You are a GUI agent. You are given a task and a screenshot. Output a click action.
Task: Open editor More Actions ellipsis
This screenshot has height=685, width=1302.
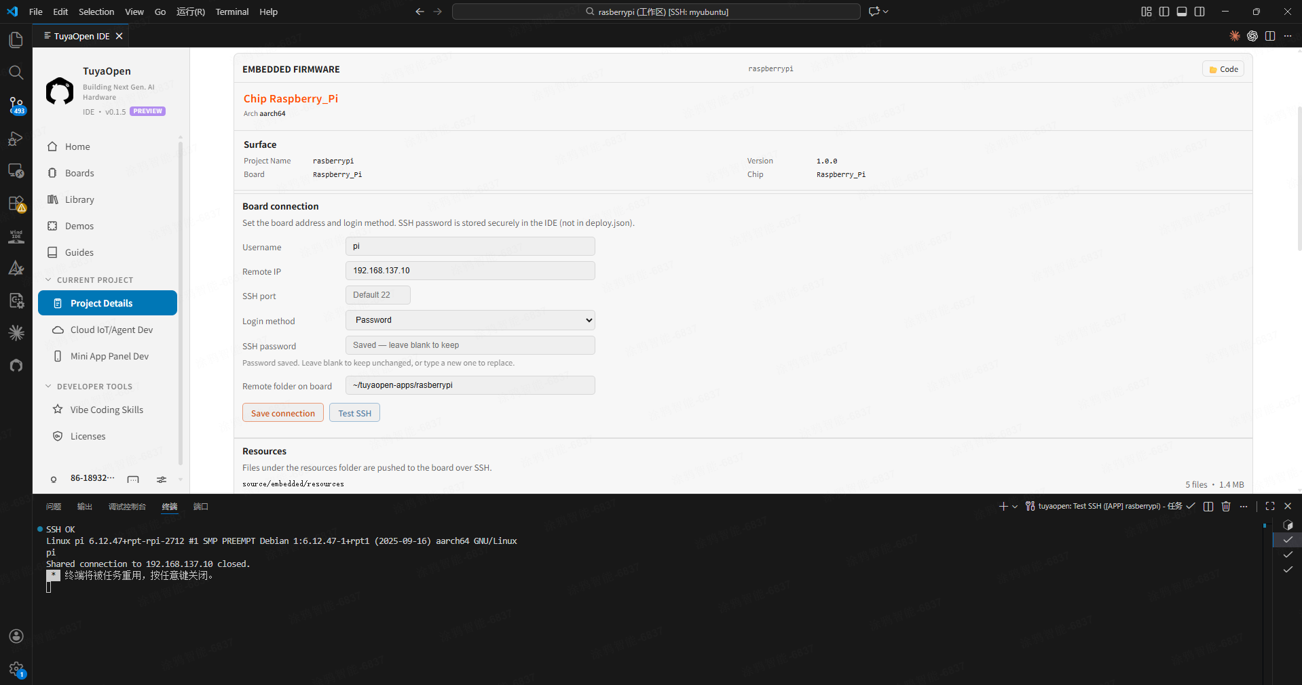click(x=1288, y=36)
